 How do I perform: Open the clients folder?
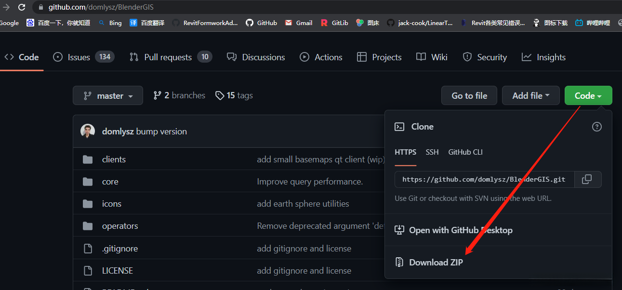click(114, 159)
